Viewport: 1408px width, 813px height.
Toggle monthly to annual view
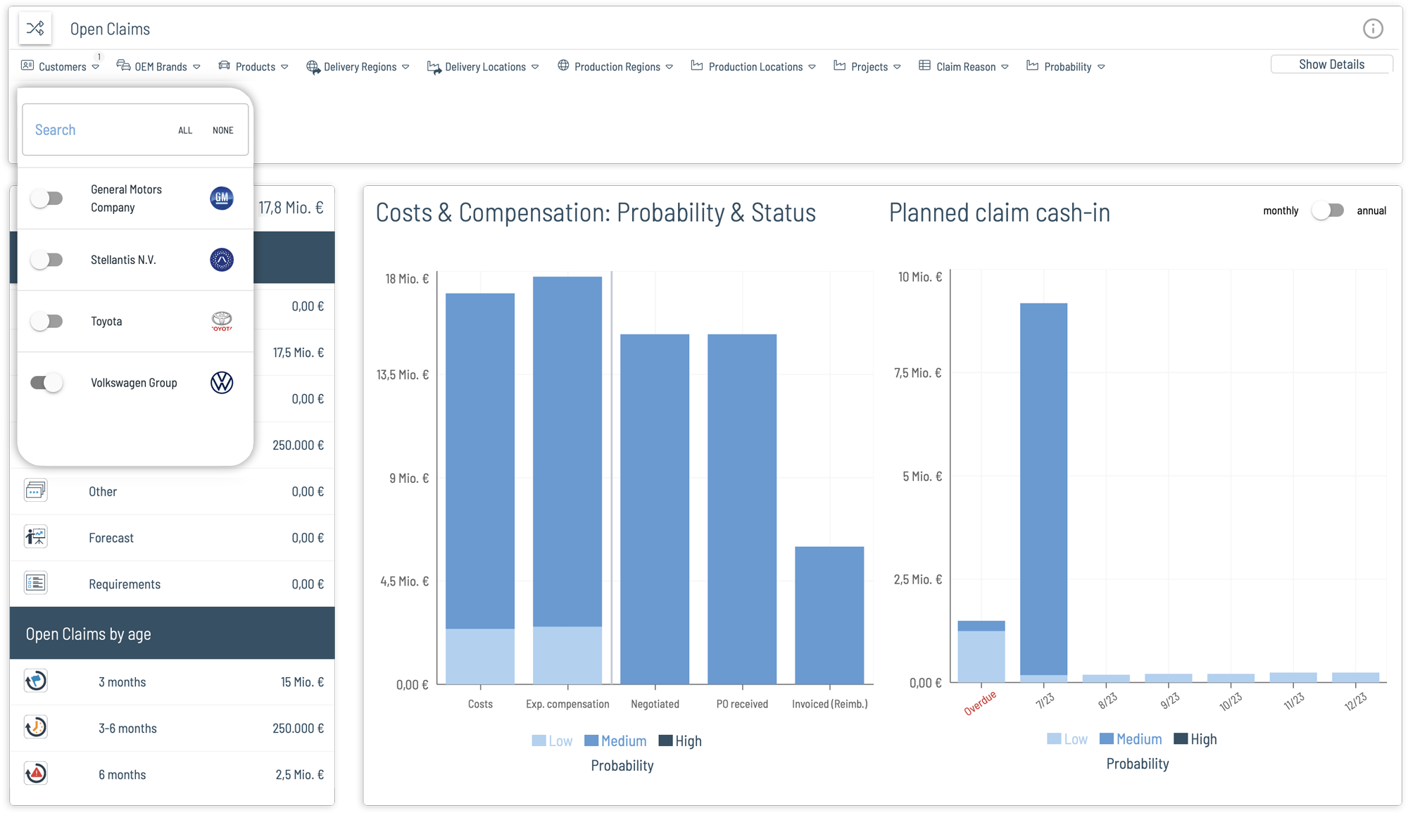click(x=1330, y=211)
